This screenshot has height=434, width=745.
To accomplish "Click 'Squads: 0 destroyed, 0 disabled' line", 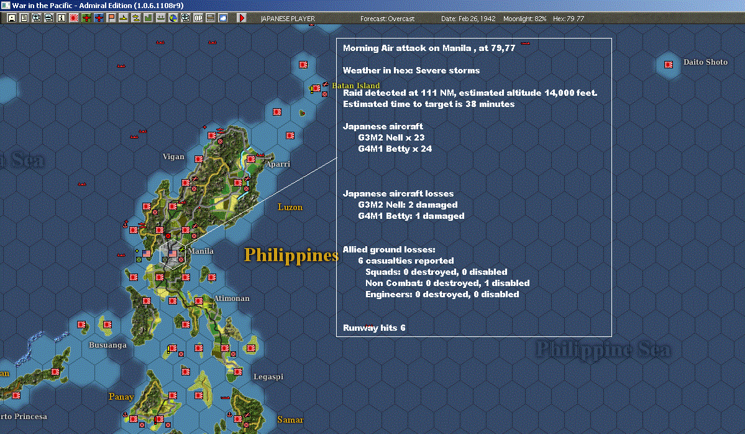I will pos(436,272).
